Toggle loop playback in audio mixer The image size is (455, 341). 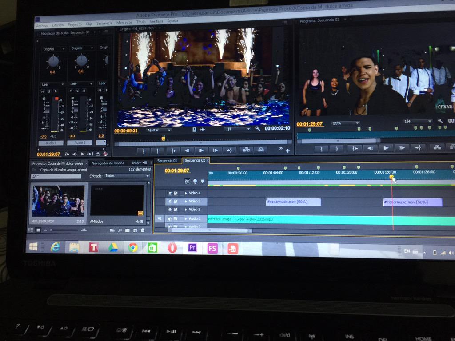pyautogui.click(x=97, y=154)
